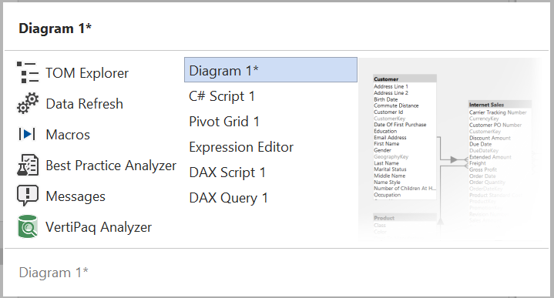Choose the Macros label
The height and width of the screenshot is (298, 554).
[x=68, y=135]
